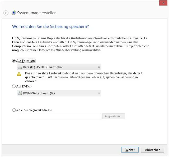Click the yellow warning triangle icon

coord(19,74)
